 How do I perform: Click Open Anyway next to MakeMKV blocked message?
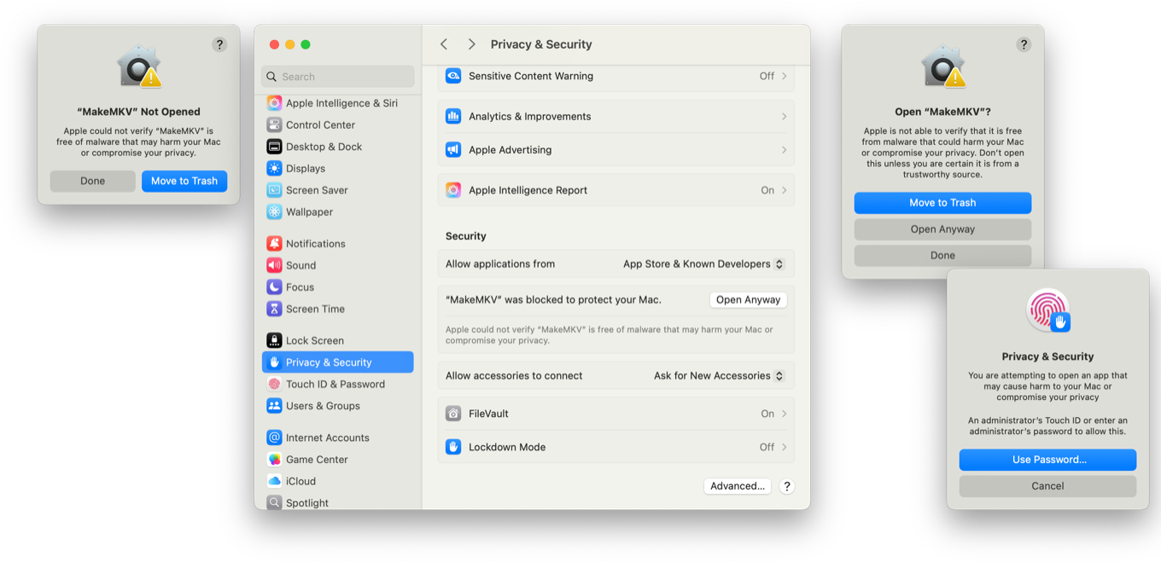[x=748, y=300]
